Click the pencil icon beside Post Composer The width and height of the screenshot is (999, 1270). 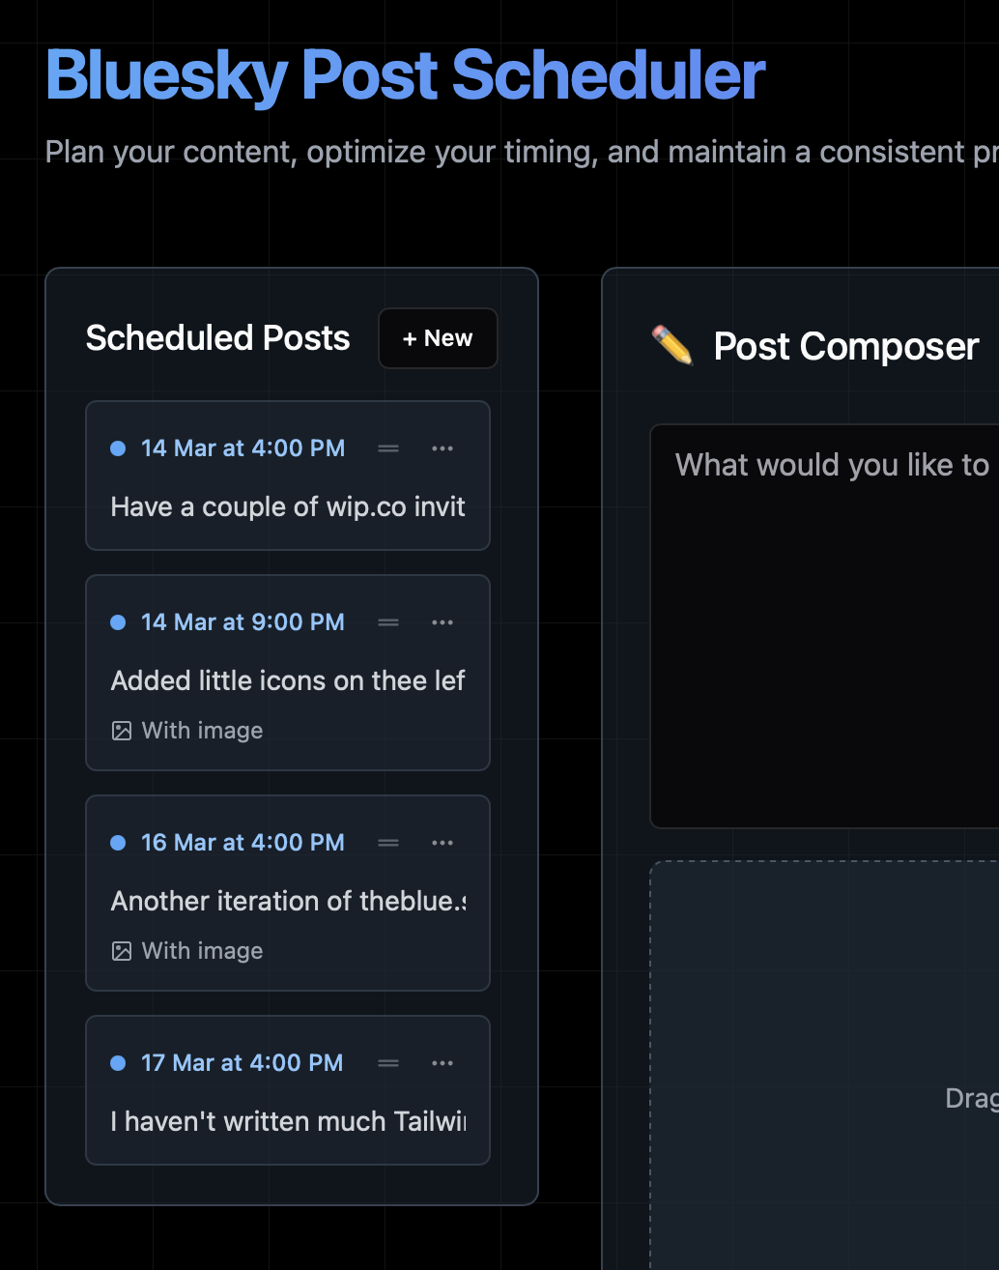coord(672,345)
